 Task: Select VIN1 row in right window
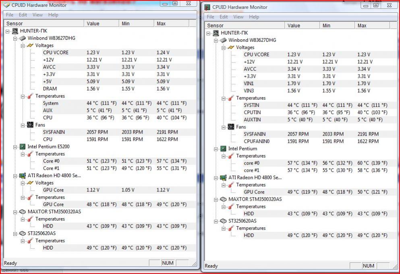coord(320,83)
